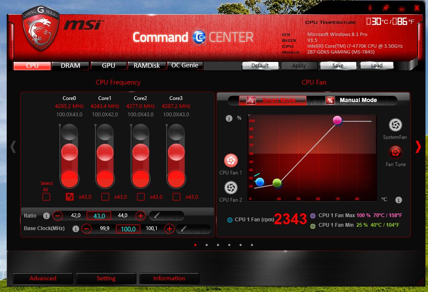Select the Base Clock 100,1 value
This screenshot has width=428, height=292.
(x=152, y=228)
